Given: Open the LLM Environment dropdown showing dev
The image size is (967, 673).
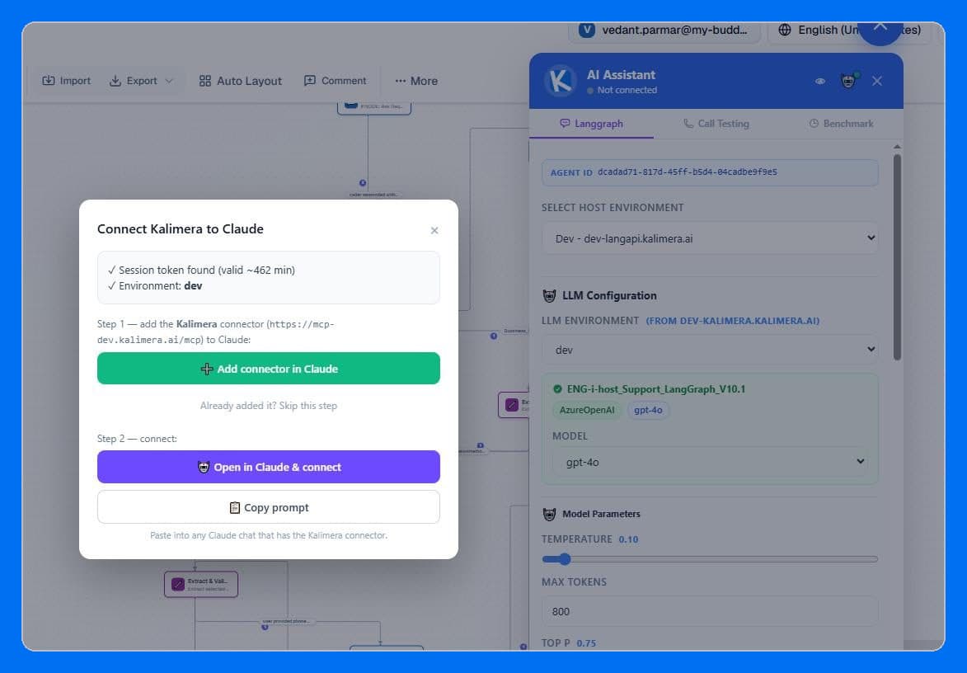Looking at the screenshot, I should click(x=710, y=350).
